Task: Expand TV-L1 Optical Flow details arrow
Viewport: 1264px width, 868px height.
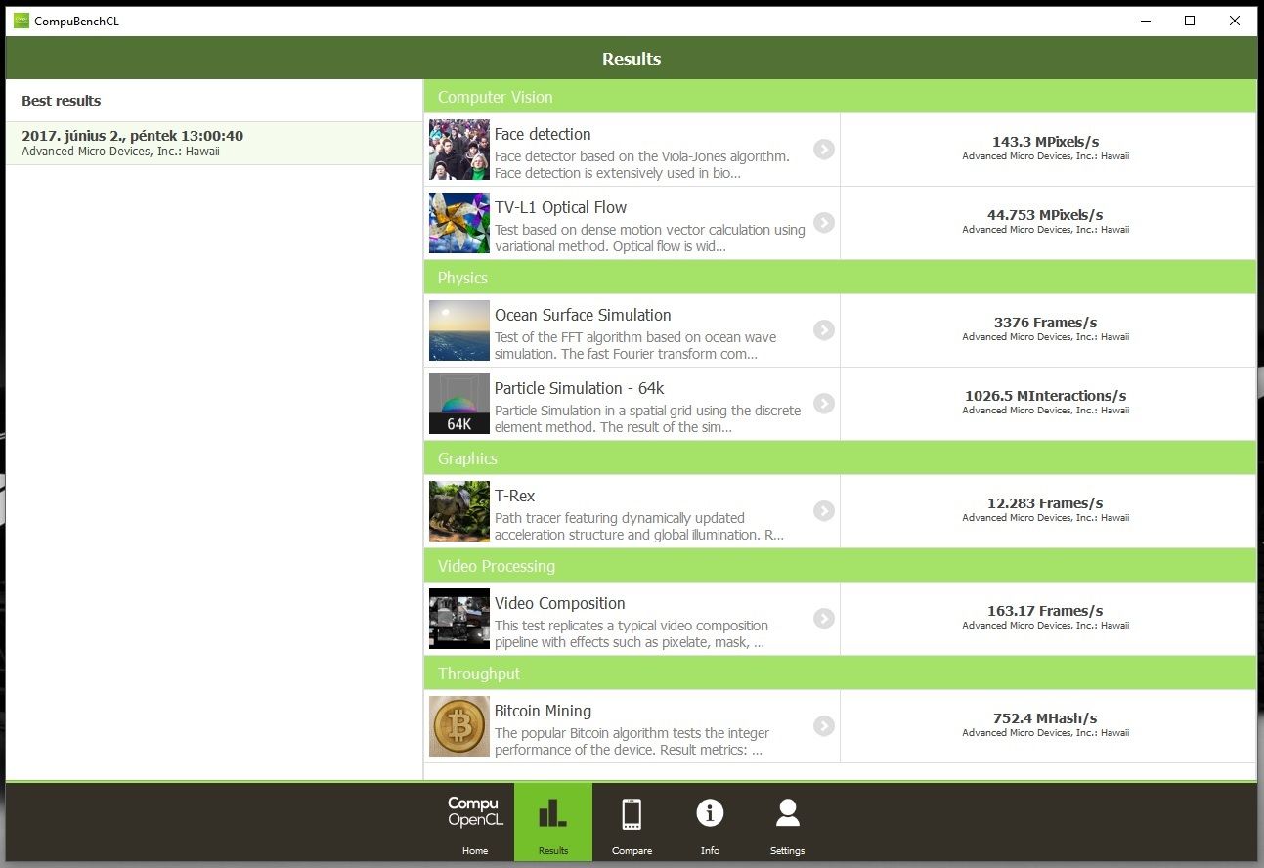Action: point(824,223)
